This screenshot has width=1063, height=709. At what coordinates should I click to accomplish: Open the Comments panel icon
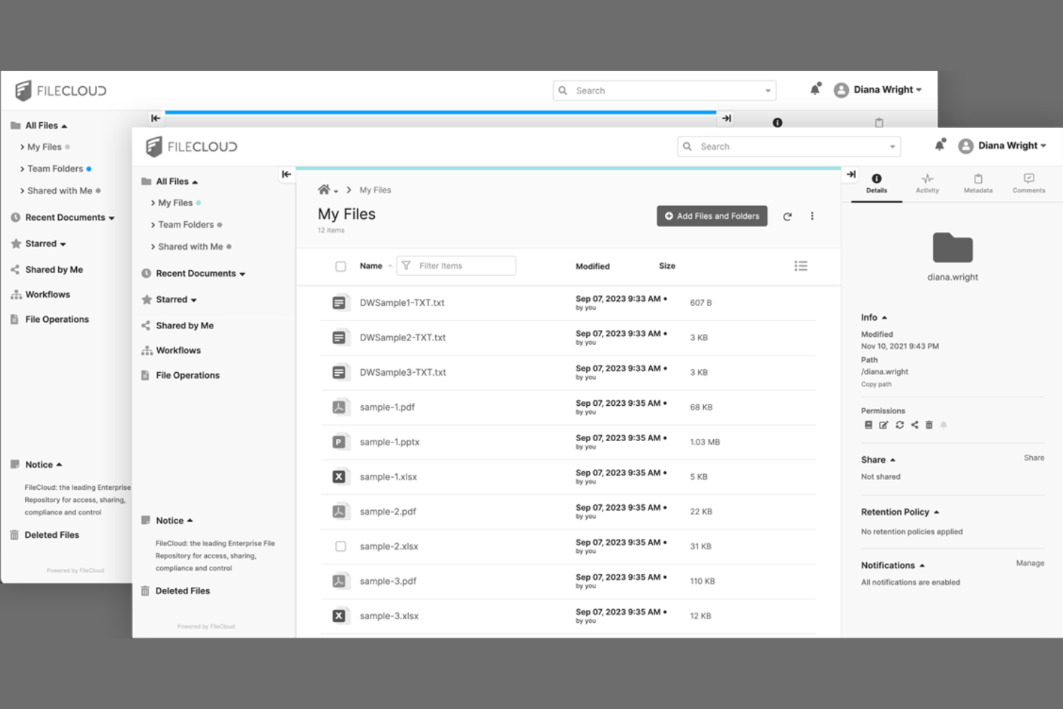[x=1029, y=182]
